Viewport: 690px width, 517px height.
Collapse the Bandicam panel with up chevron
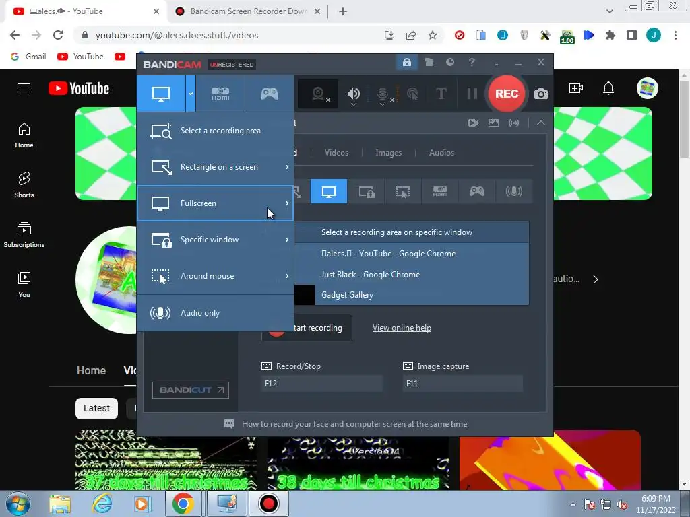[x=541, y=123]
